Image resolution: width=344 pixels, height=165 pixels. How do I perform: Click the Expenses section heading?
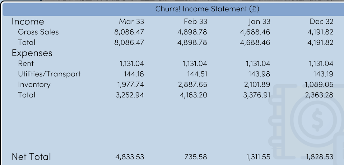click(32, 53)
